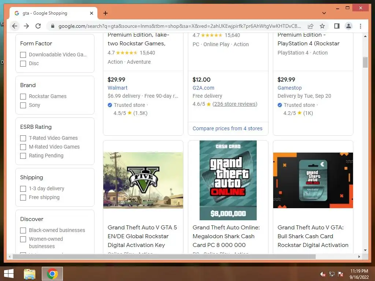
Task: Check the Black-owned businesses filter
Action: (x=23, y=231)
